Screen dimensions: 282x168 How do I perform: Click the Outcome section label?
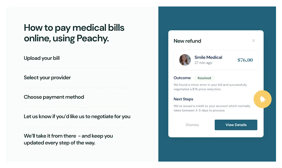tap(182, 78)
